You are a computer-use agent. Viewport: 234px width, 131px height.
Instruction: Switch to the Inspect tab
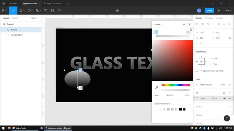click(x=219, y=18)
